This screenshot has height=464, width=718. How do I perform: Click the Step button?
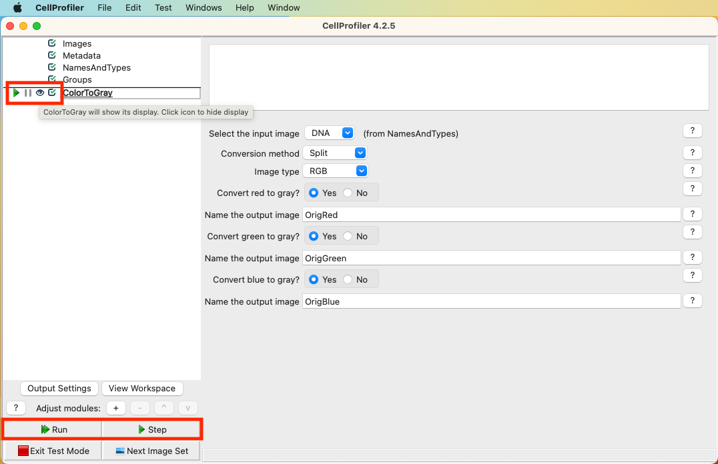tap(151, 429)
